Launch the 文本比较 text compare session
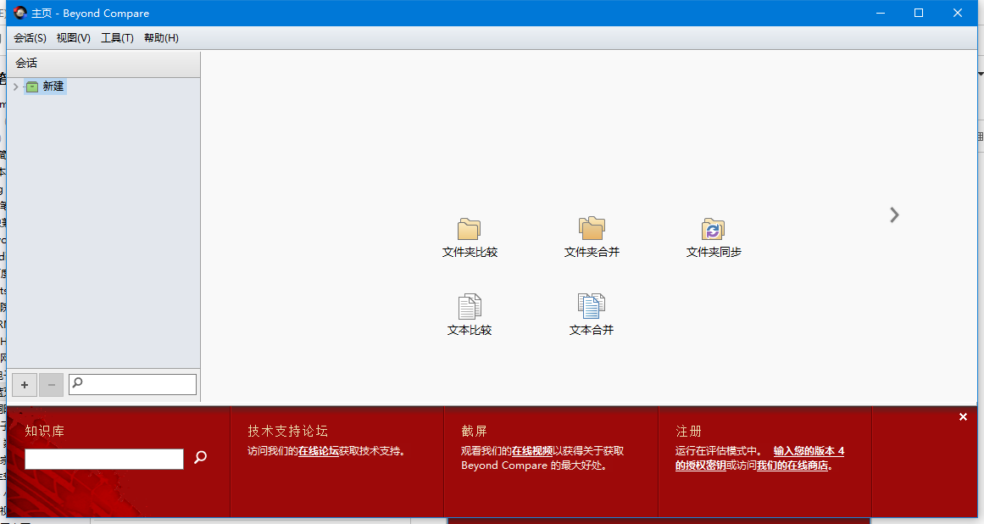984x524 pixels. pos(470,315)
